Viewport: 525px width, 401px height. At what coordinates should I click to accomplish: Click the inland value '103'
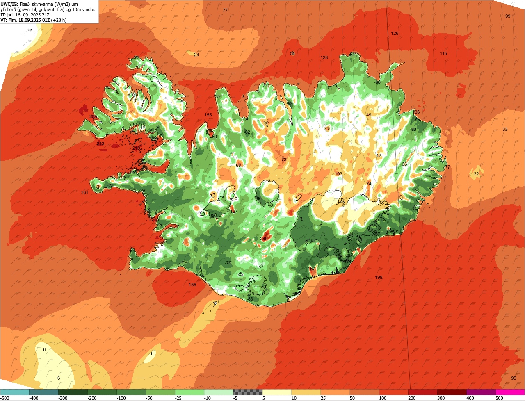[x=338, y=174]
